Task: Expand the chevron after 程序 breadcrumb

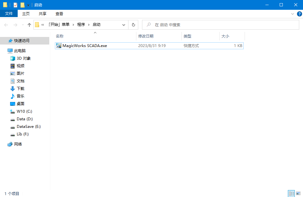Action: (89, 25)
